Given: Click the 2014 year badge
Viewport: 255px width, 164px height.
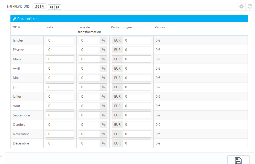Looking at the screenshot, I should [40, 6].
